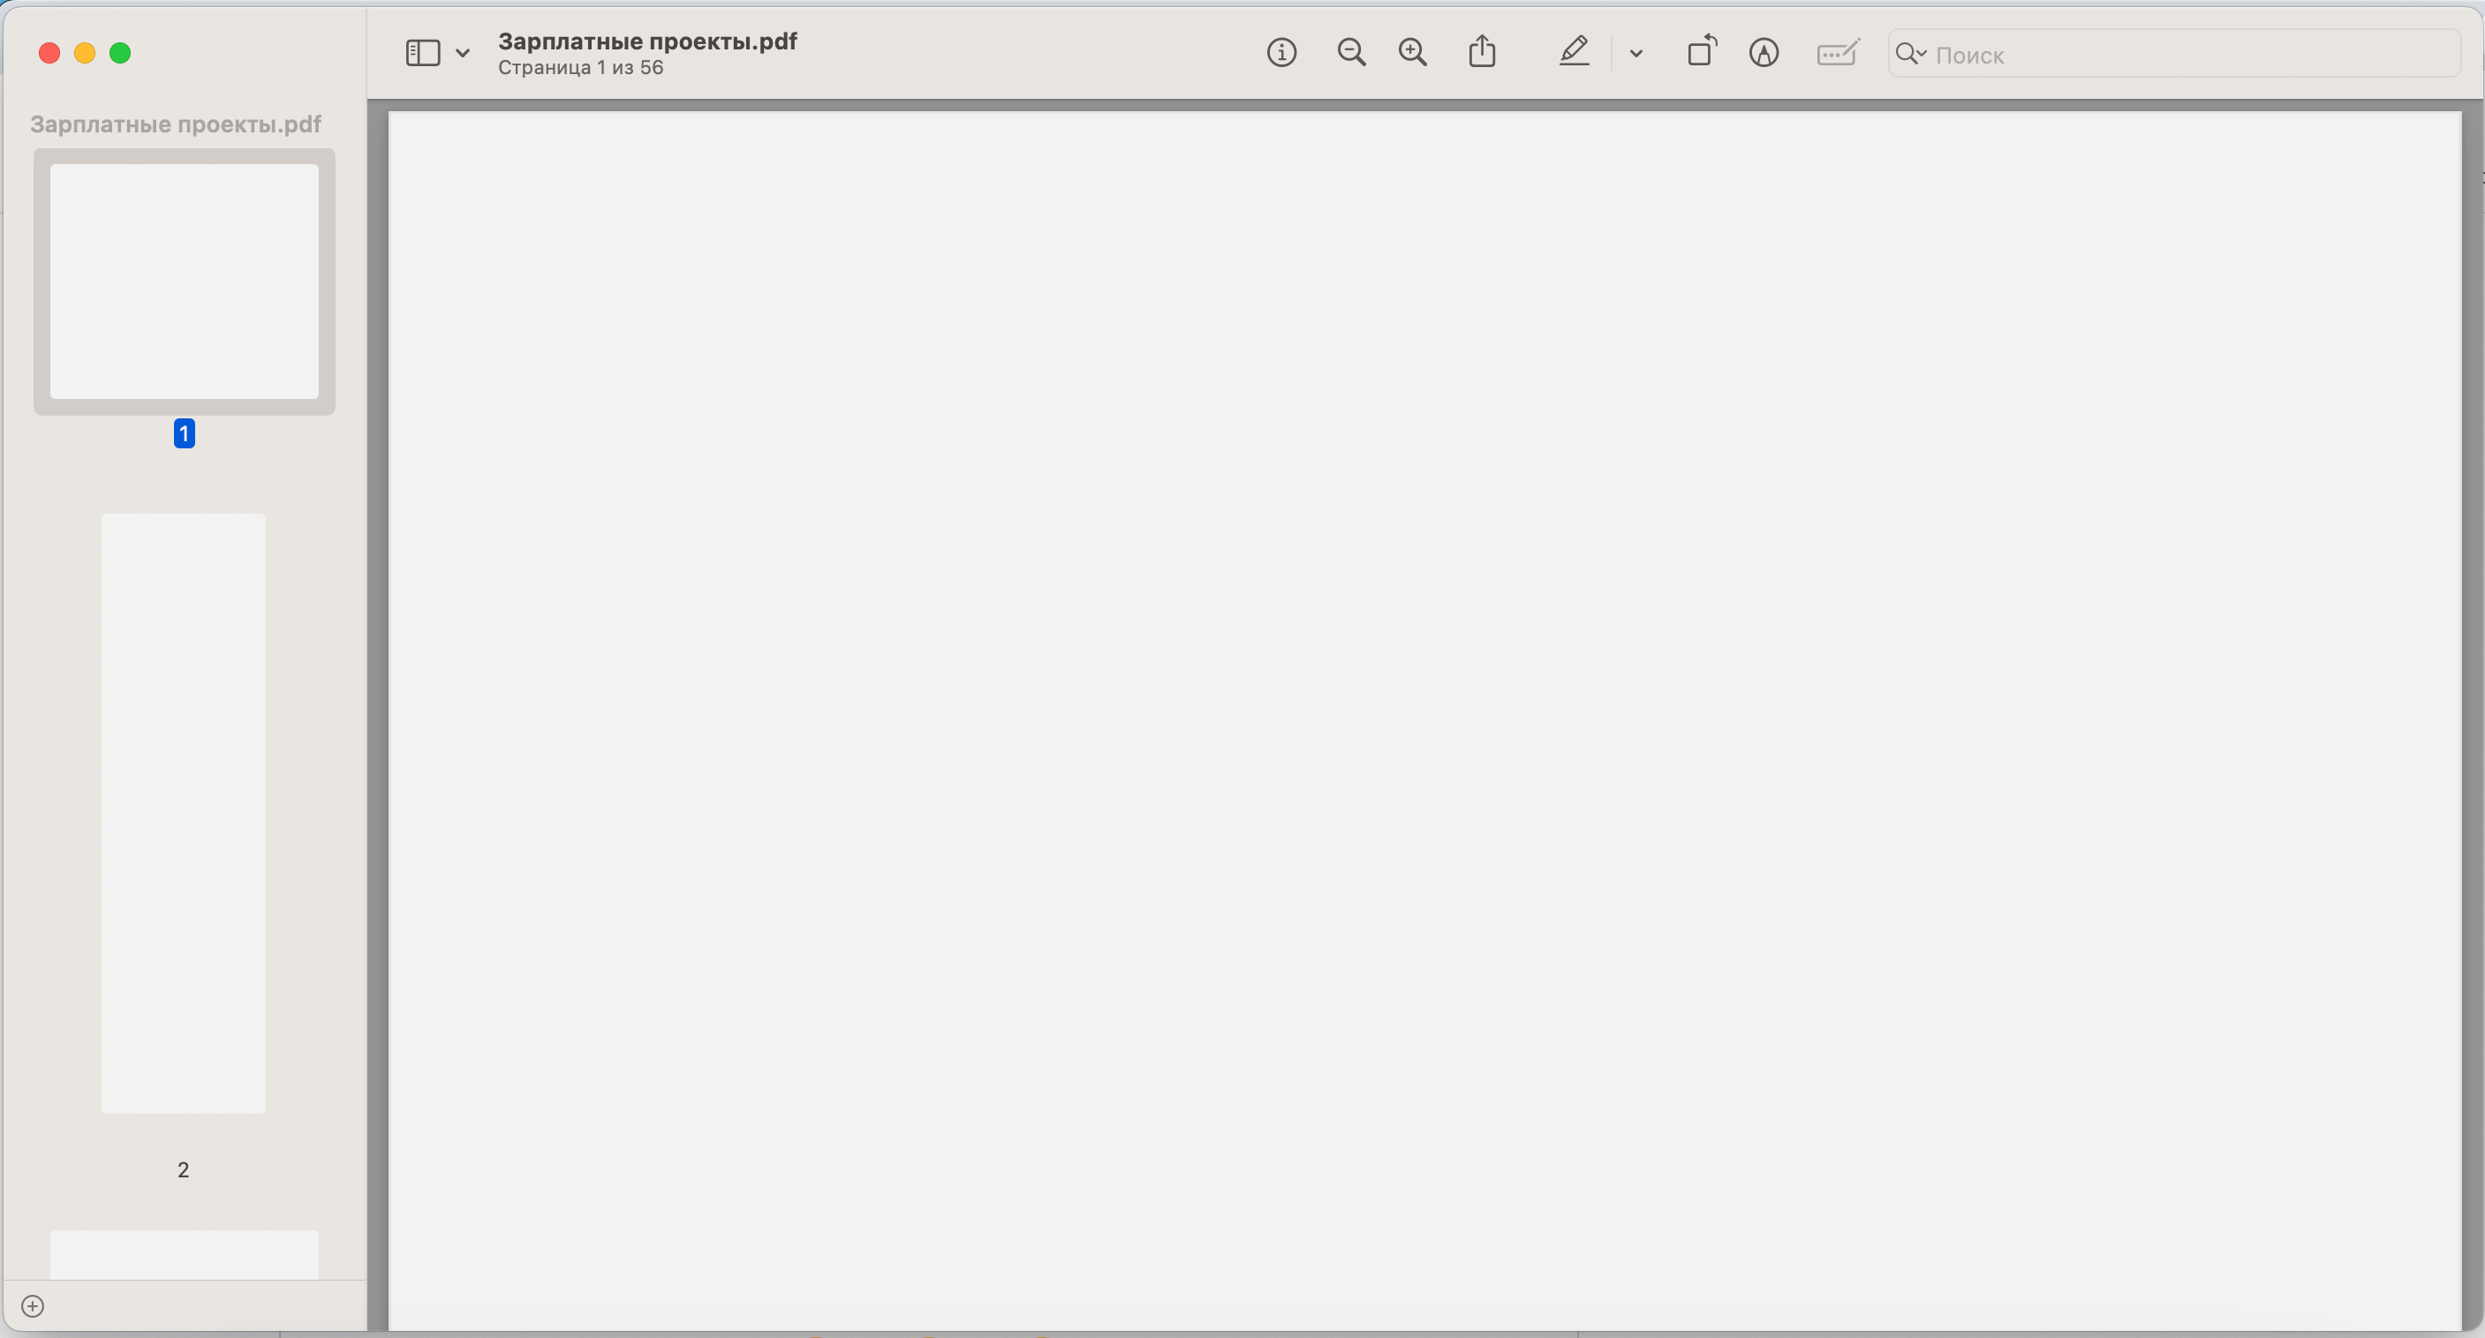Click the Зарплатные проекты.pdf window title
Image resolution: width=2485 pixels, height=1338 pixels.
coord(647,41)
